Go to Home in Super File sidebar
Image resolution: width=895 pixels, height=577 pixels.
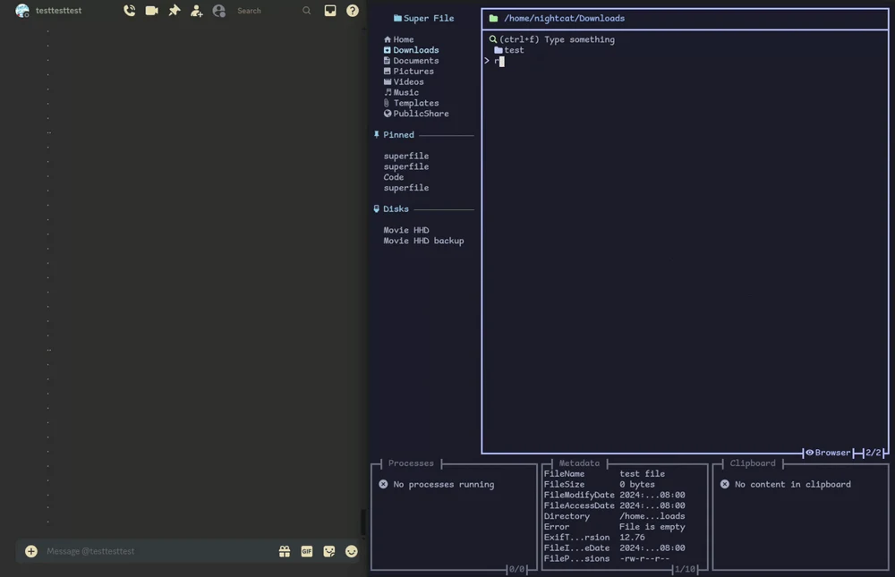[399, 39]
